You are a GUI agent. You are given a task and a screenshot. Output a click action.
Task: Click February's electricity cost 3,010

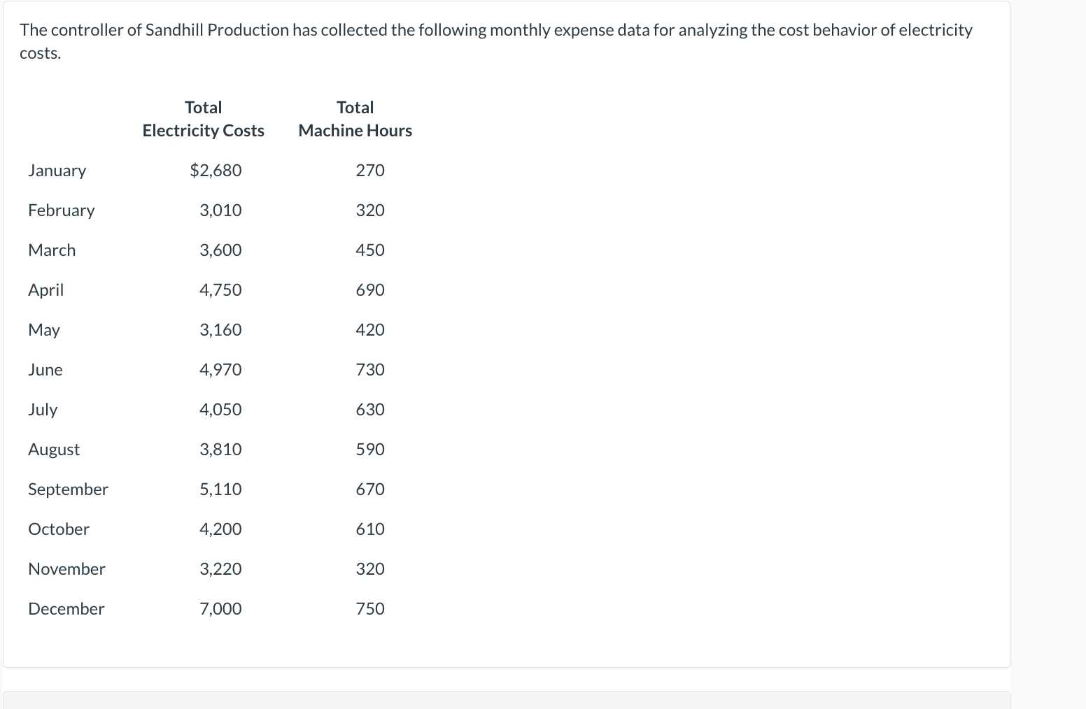[x=221, y=210]
